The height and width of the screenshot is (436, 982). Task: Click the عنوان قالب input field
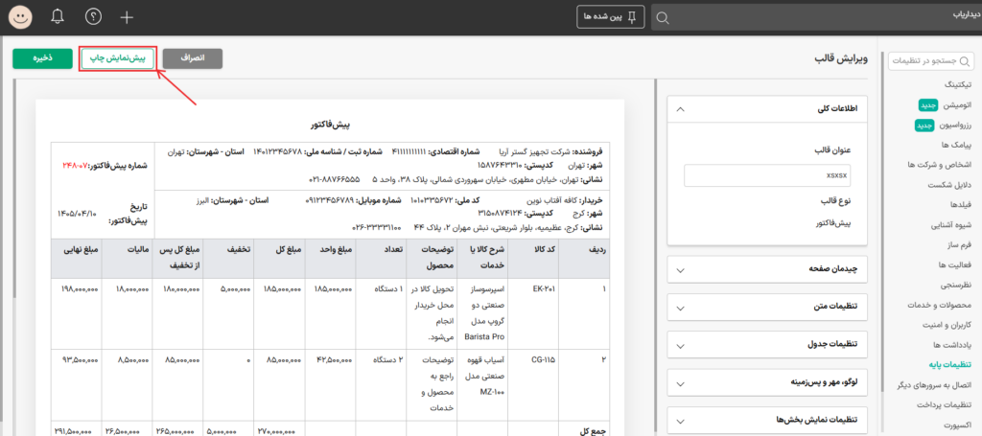click(767, 175)
